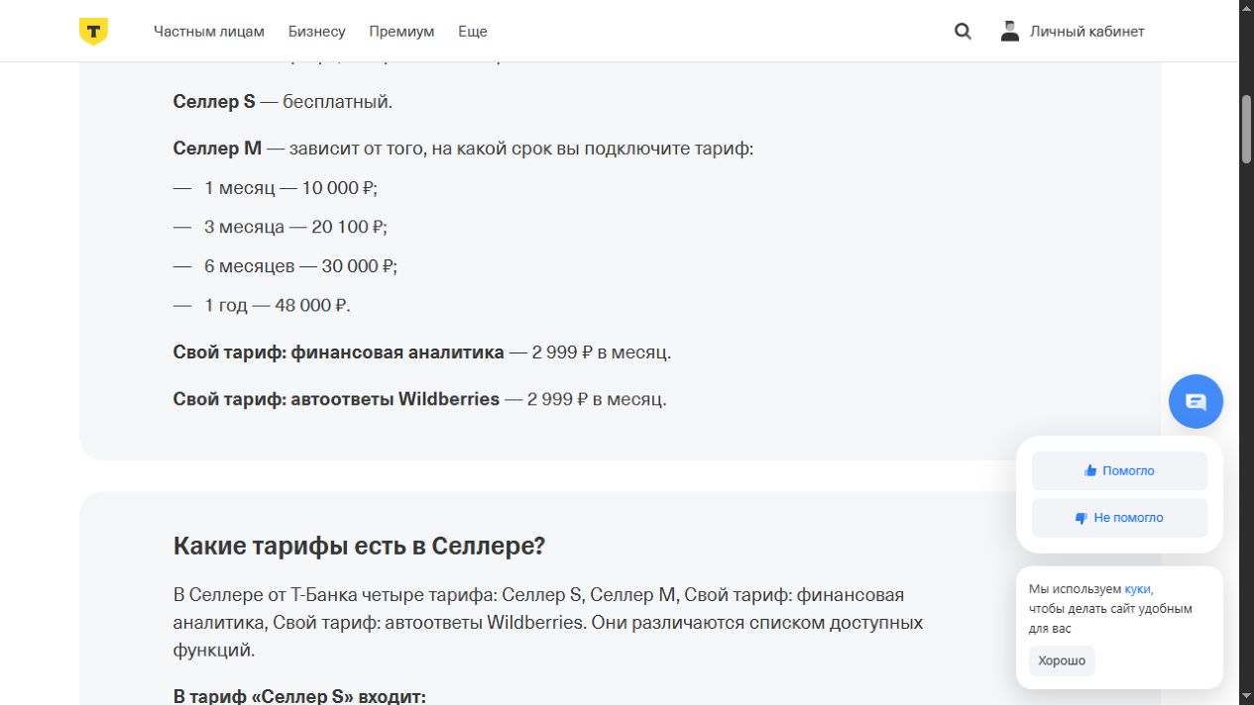Click the paragraph starting В Селлере от Т-Банка
The image size is (1254, 705).
pos(548,623)
